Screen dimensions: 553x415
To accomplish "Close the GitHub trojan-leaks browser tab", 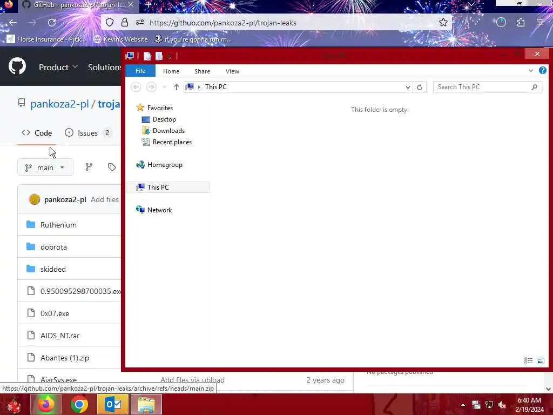I will tap(131, 4).
